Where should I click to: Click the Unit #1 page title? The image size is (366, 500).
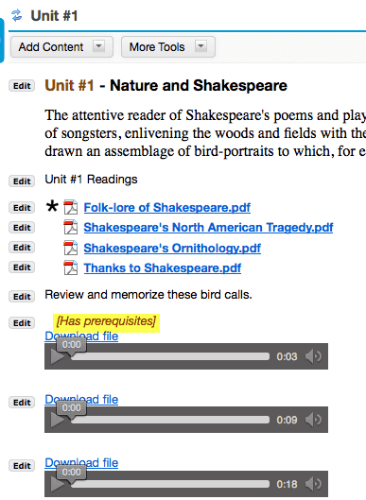pyautogui.click(x=54, y=16)
